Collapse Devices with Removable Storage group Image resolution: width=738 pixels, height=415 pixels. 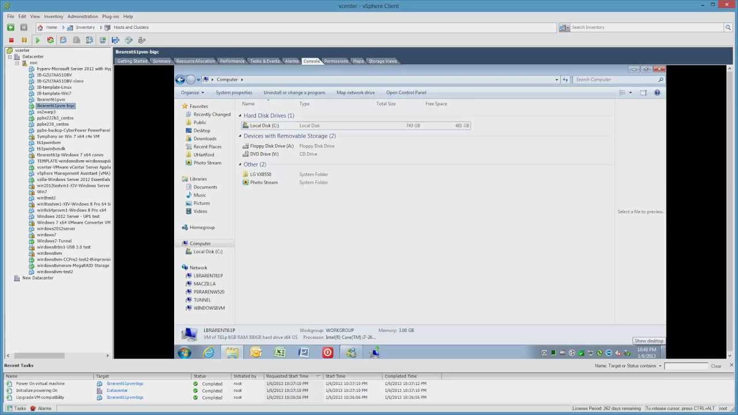click(x=240, y=136)
